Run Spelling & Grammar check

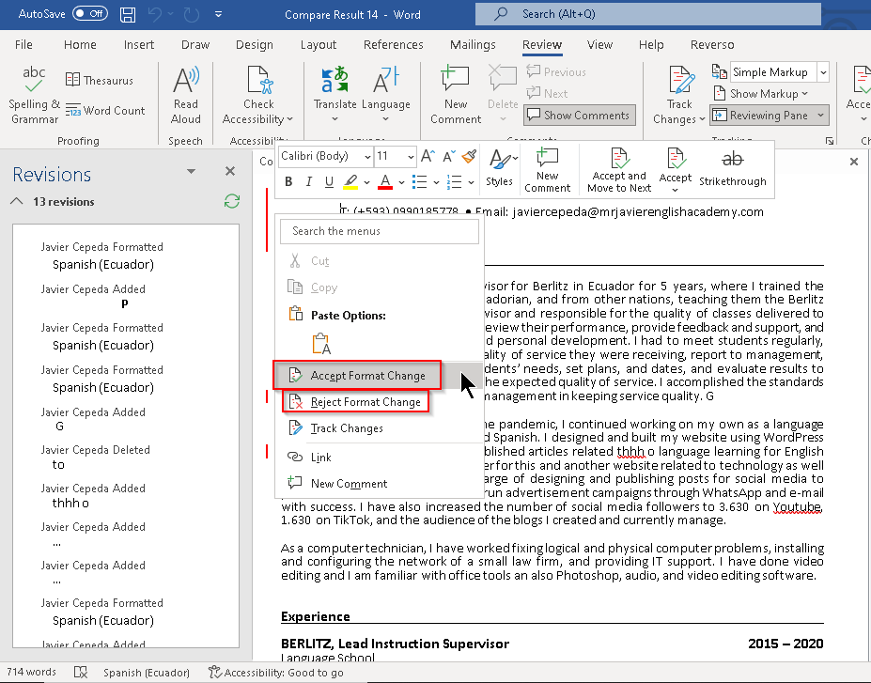(33, 94)
